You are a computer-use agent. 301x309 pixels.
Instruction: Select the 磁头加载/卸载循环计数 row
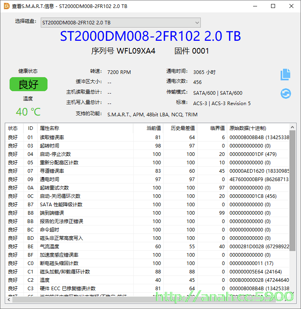(147, 272)
